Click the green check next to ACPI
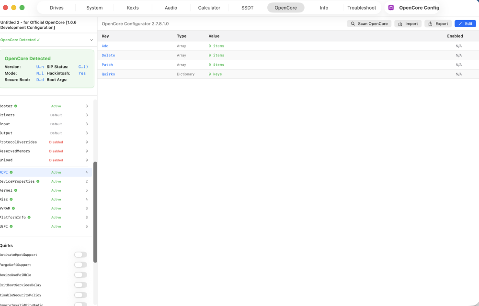 pos(11,173)
